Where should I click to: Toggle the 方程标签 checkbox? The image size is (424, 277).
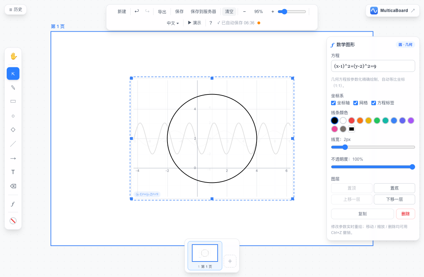click(374, 103)
